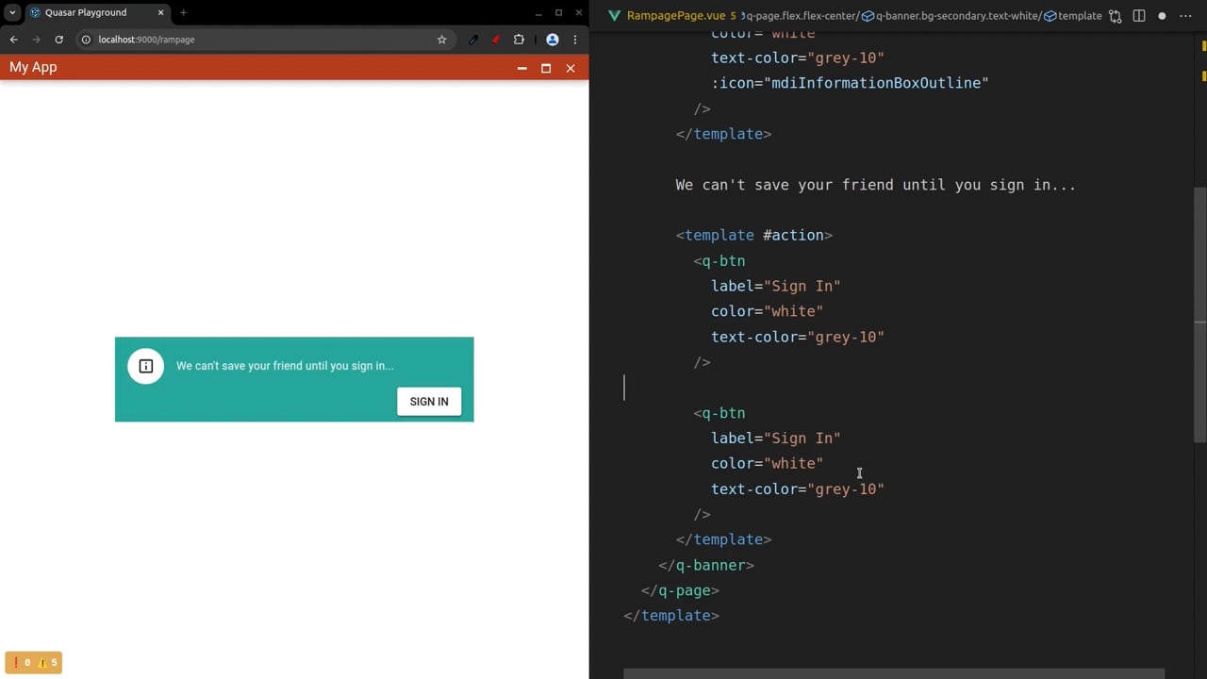This screenshot has width=1207, height=679.
Task: Go forward in browser history
Action: (36, 40)
